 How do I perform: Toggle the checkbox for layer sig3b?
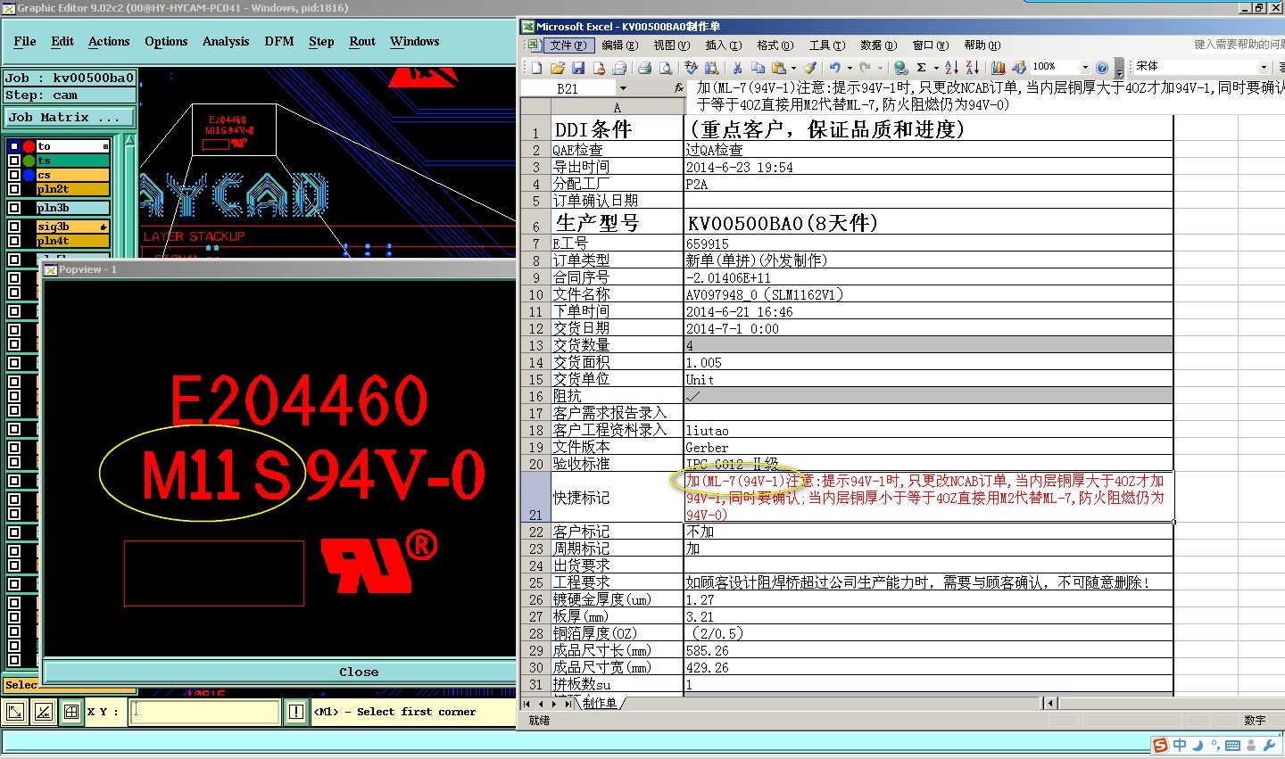coord(14,227)
